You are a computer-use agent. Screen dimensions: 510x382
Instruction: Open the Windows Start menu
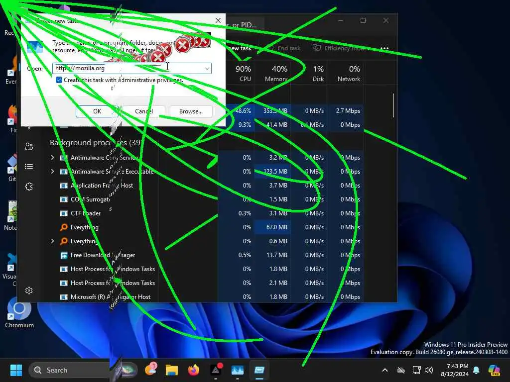click(16, 370)
